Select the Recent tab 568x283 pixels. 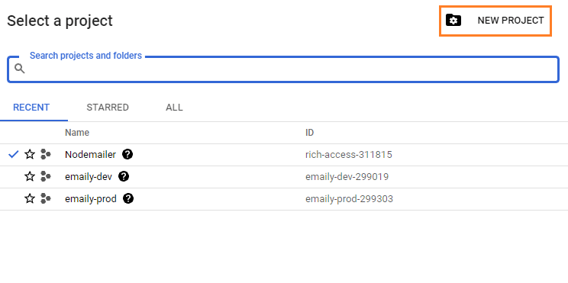pyautogui.click(x=31, y=108)
